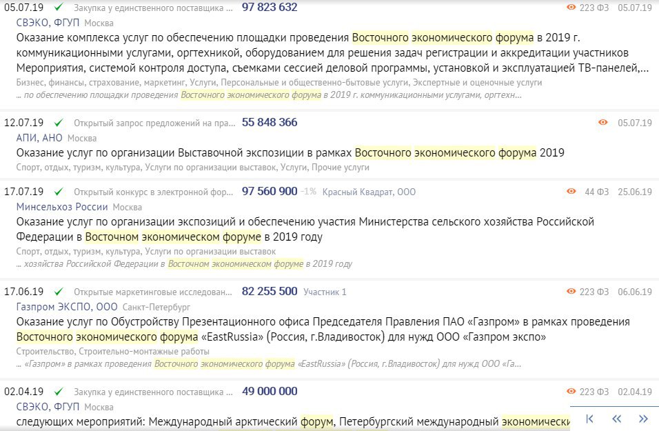Image resolution: width=659 pixels, height=431 pixels.
Task: Go to previous results page
Action: pyautogui.click(x=617, y=419)
